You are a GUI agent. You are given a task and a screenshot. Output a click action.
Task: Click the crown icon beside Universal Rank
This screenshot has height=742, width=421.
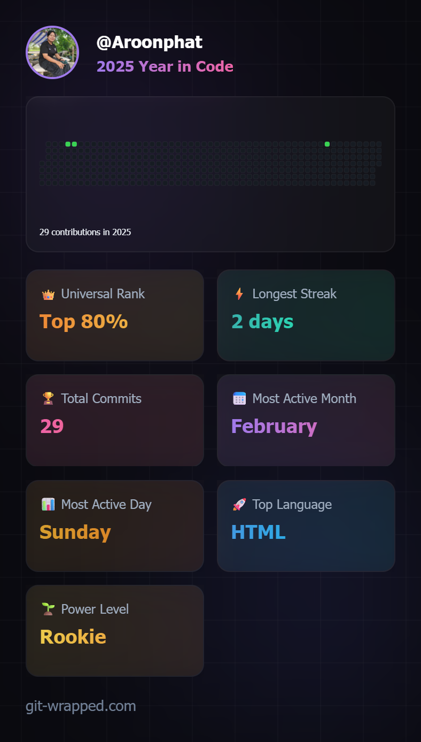(x=48, y=294)
